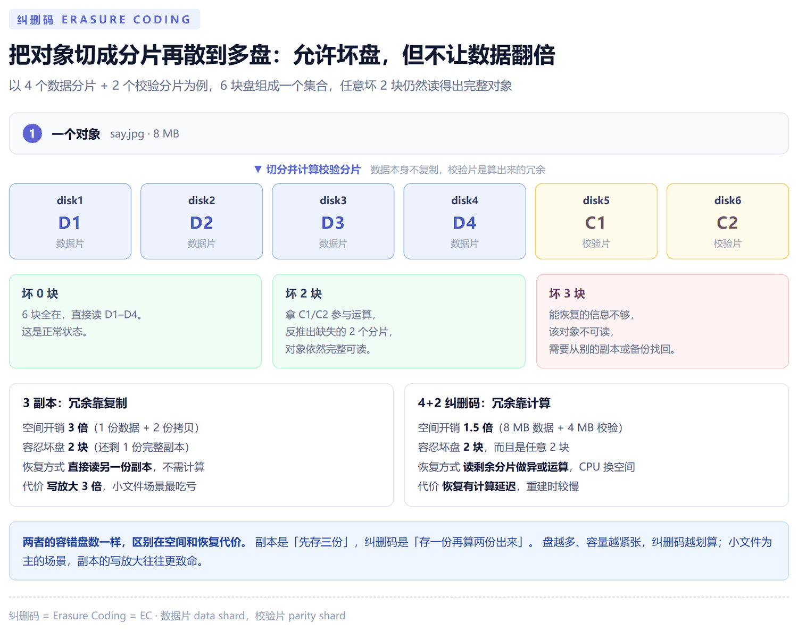798x631 pixels.
Task: Click the line 恢复方式 直接读另一份副本
Action: 114,467
